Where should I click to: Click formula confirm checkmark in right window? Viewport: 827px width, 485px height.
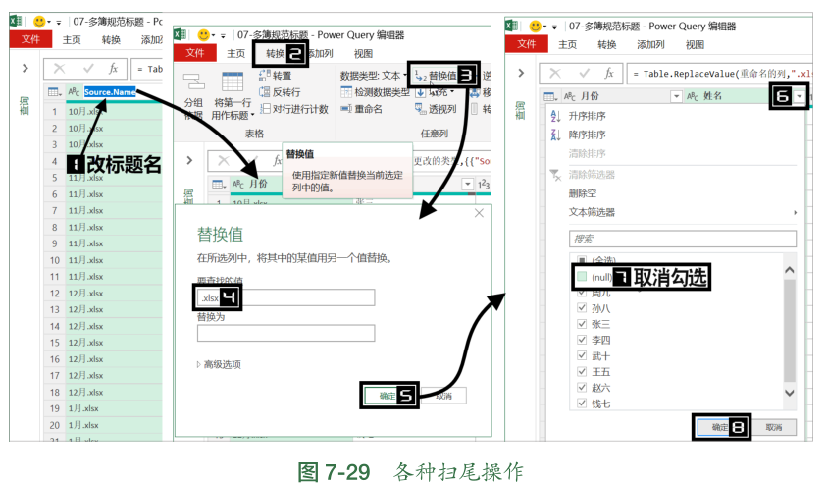(x=584, y=74)
